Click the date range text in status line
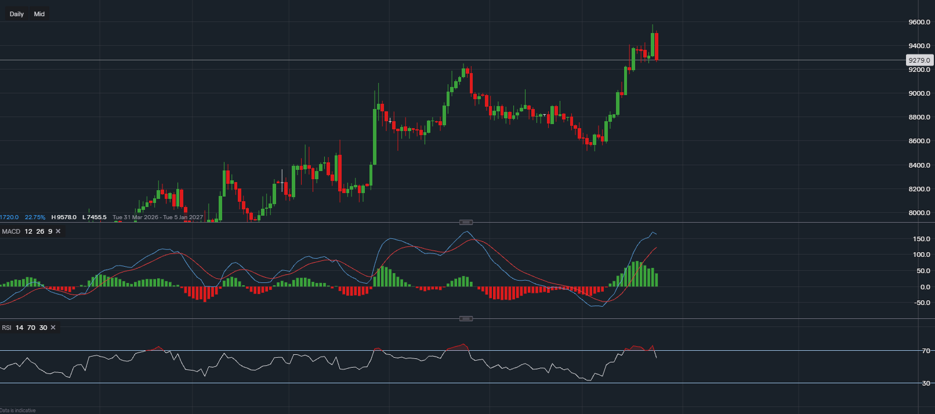 click(158, 217)
